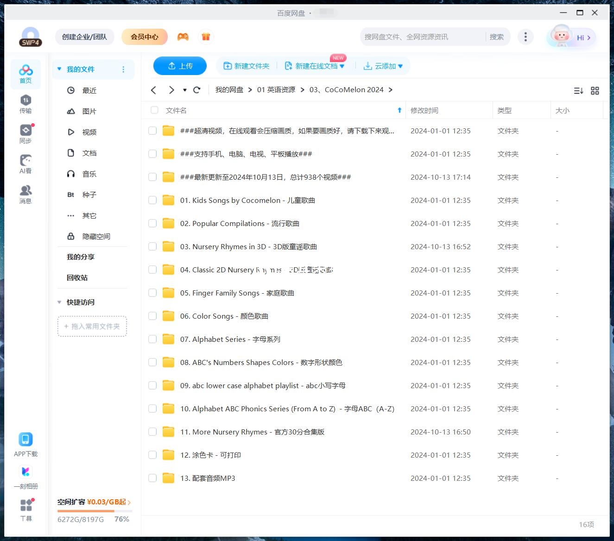Image resolution: width=614 pixels, height=541 pixels.
Task: Click the 最近 recent clock icon
Action: [71, 90]
